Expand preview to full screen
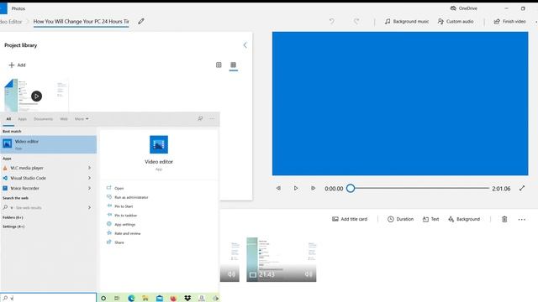538x302 pixels. pos(522,188)
